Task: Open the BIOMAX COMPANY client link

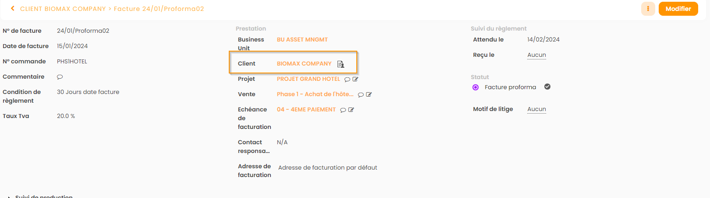Action: 304,64
